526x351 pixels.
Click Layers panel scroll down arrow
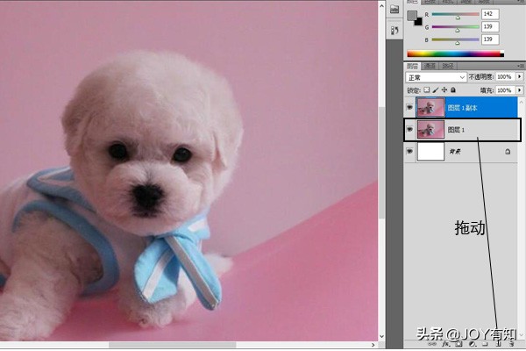521,335
